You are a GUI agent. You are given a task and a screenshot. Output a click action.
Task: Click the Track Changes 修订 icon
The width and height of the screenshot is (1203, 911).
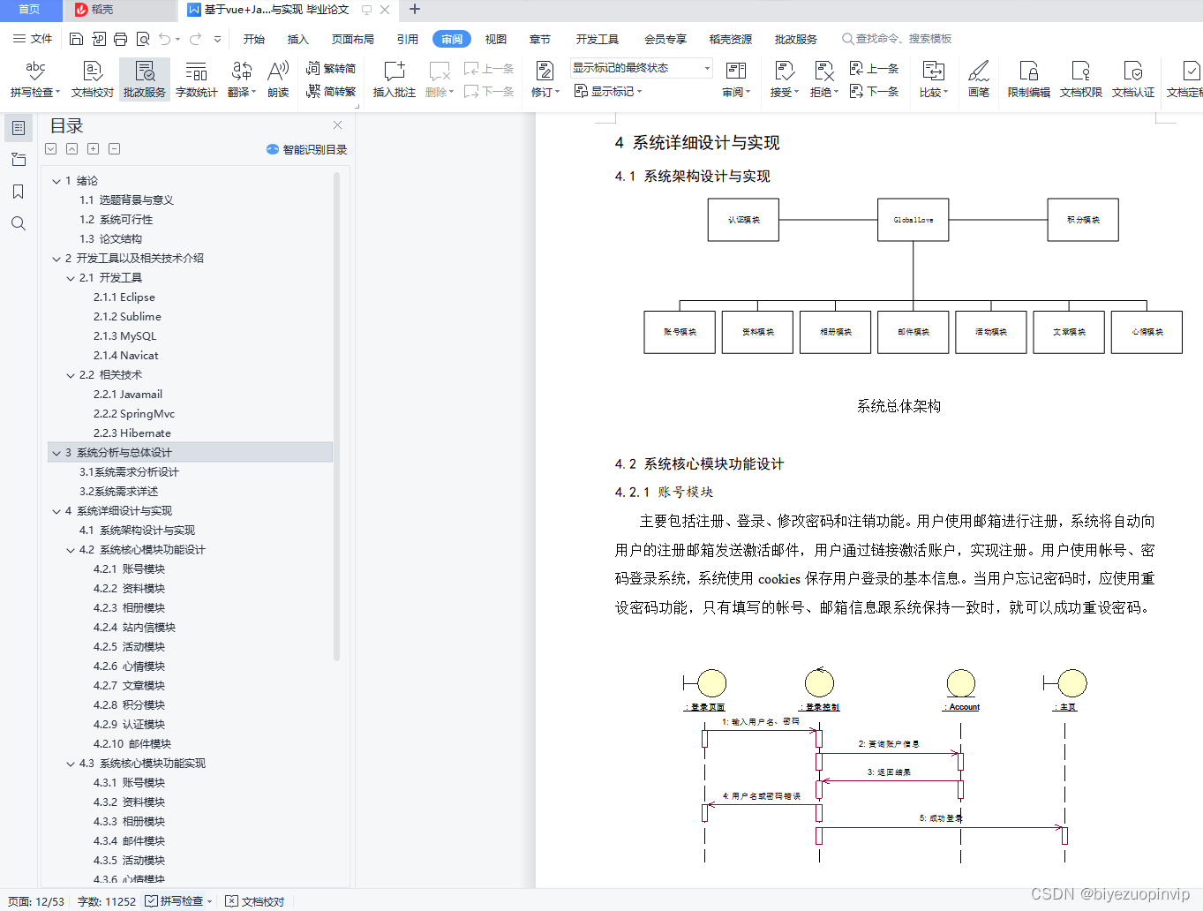tap(545, 72)
